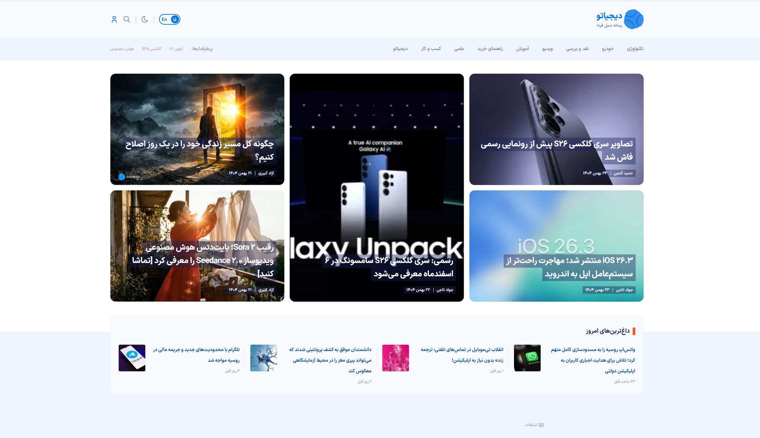Click date ۲۲ بهمن ۱۴۰۴ on Unpacked card

(418, 290)
